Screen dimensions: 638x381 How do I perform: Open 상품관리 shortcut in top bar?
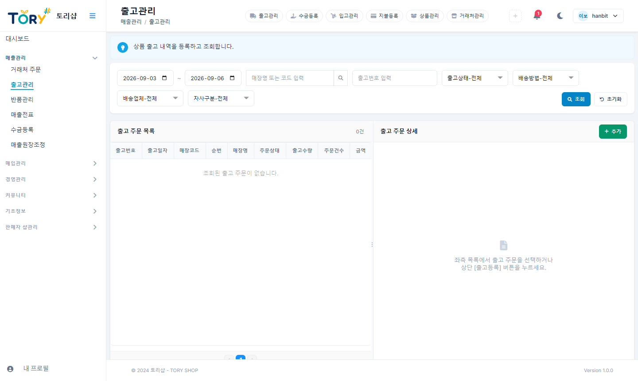pyautogui.click(x=425, y=16)
